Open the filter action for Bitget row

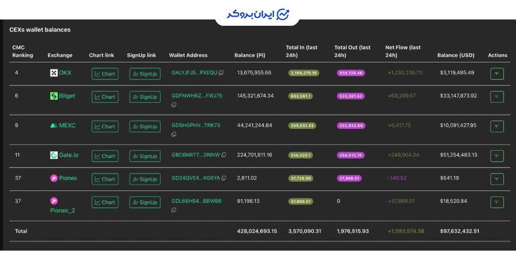[x=497, y=97]
